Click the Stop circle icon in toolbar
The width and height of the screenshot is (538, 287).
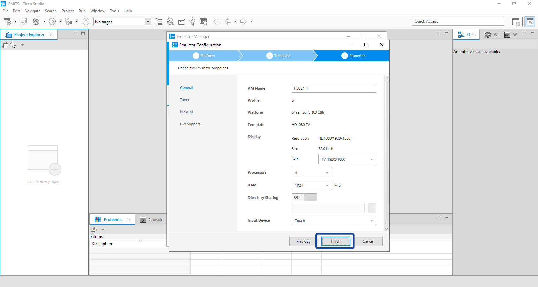coord(86,21)
